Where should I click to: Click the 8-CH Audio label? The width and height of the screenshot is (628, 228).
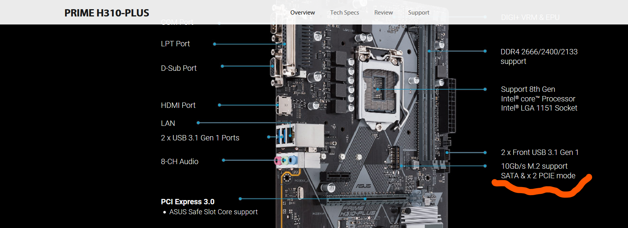tap(179, 161)
